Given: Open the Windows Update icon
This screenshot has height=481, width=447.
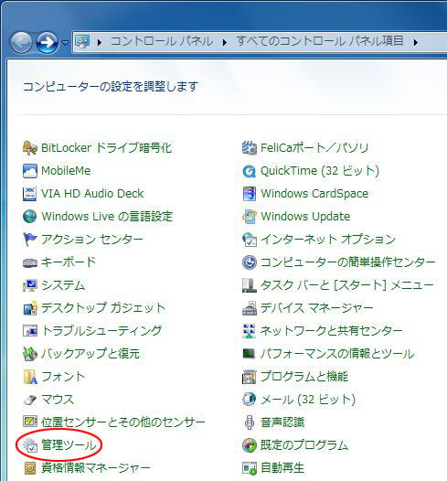Looking at the screenshot, I should 250,217.
